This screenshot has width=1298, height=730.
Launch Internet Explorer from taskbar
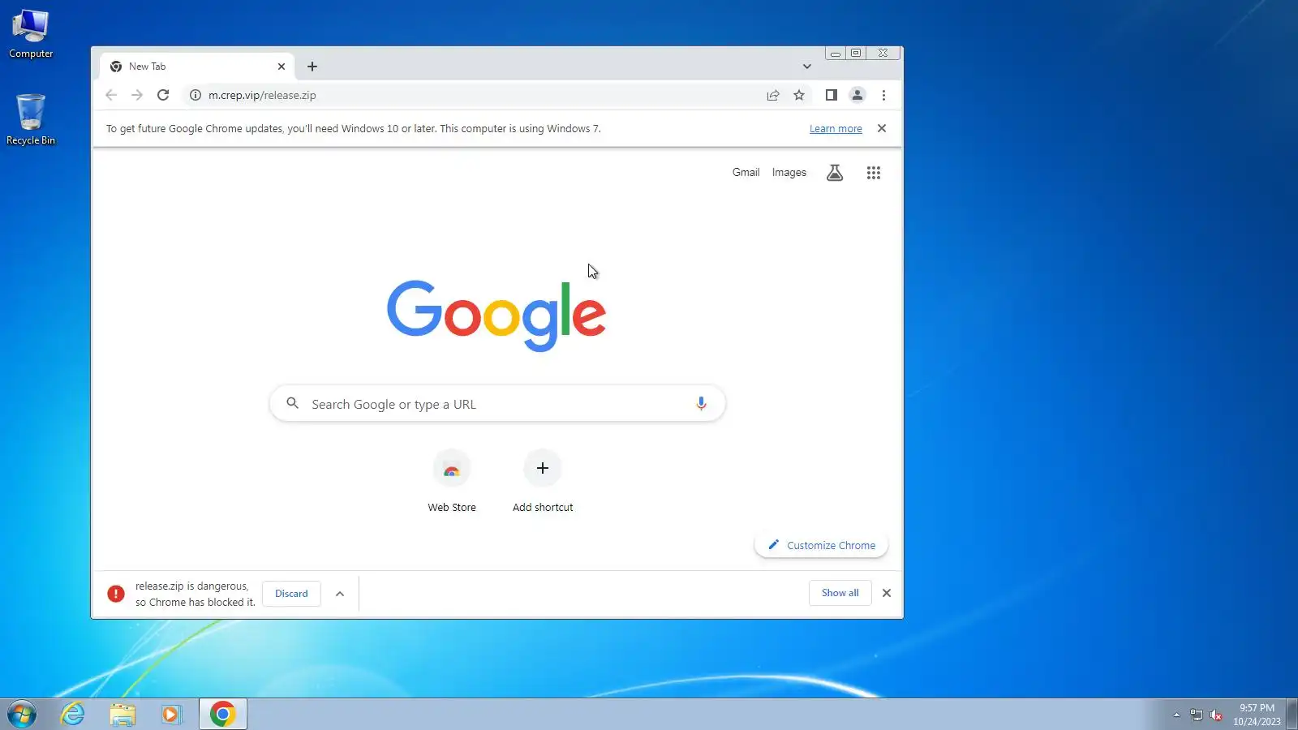pyautogui.click(x=73, y=714)
